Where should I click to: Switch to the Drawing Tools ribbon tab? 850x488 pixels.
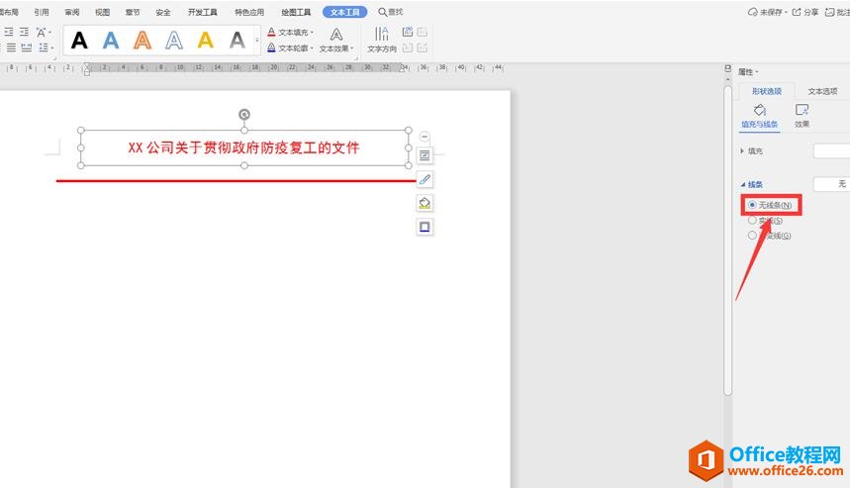295,12
